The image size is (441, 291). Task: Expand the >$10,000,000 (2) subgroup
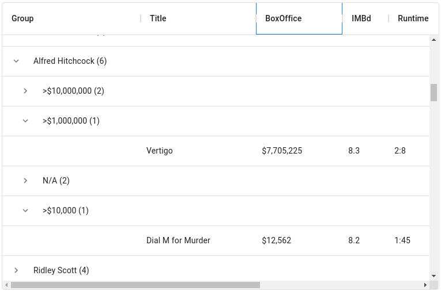pos(25,91)
